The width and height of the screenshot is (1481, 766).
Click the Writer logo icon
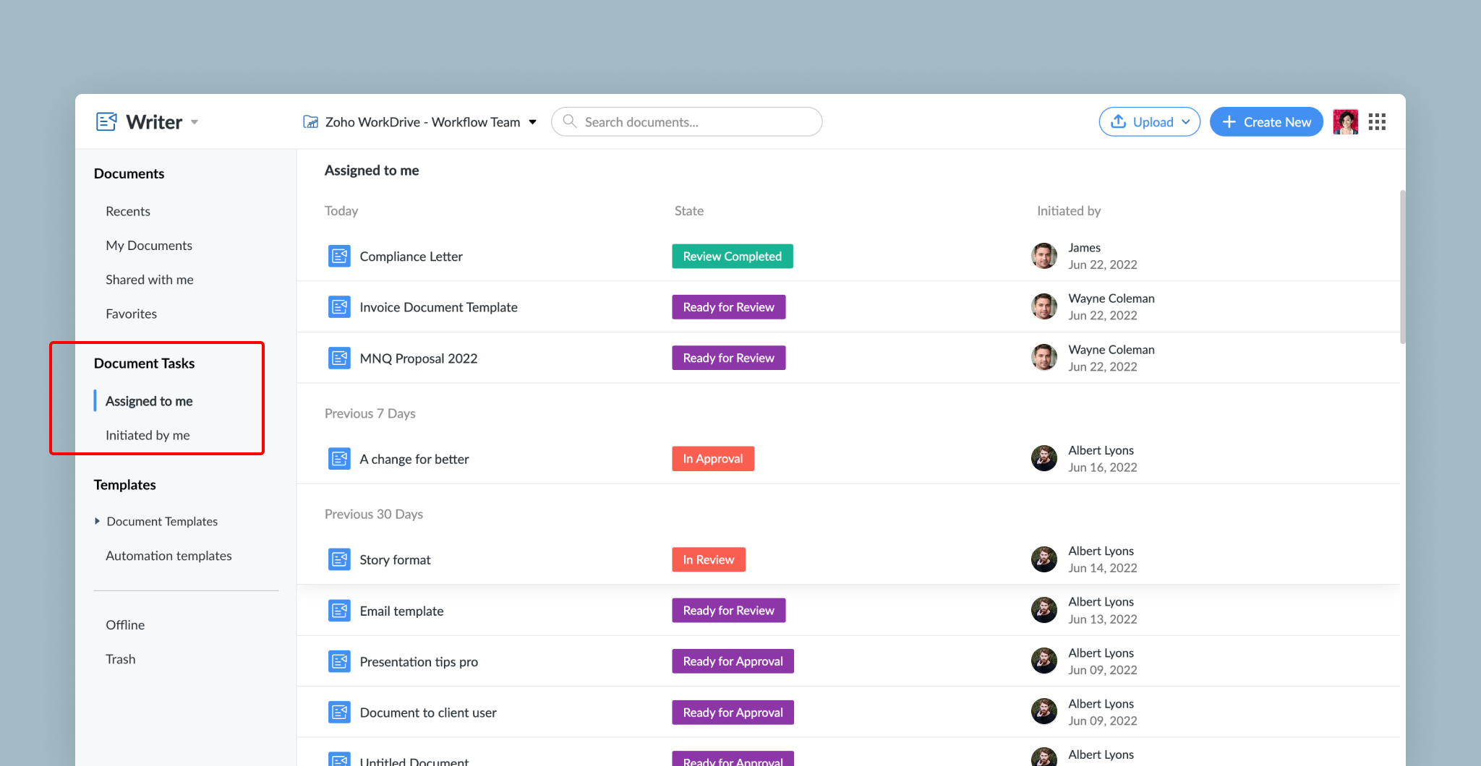[106, 121]
